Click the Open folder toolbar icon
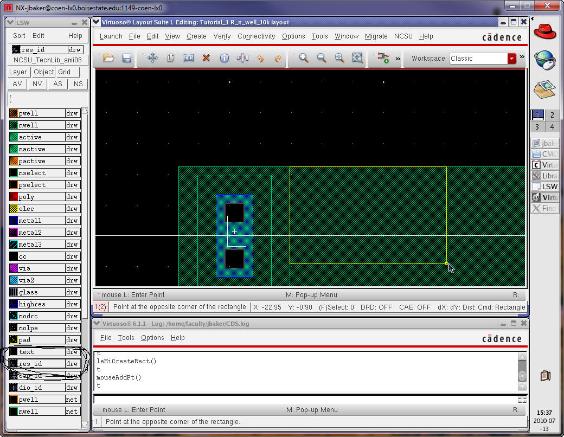The height and width of the screenshot is (437, 564). [108, 58]
